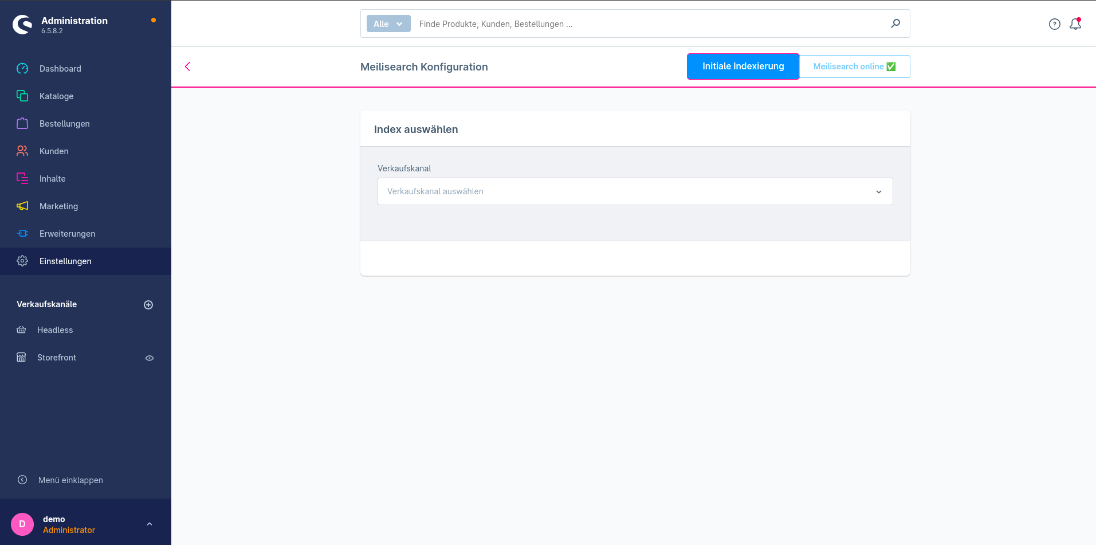Screen dimensions: 1096x545
Task: Click the Kunden people icon
Action: (x=22, y=151)
